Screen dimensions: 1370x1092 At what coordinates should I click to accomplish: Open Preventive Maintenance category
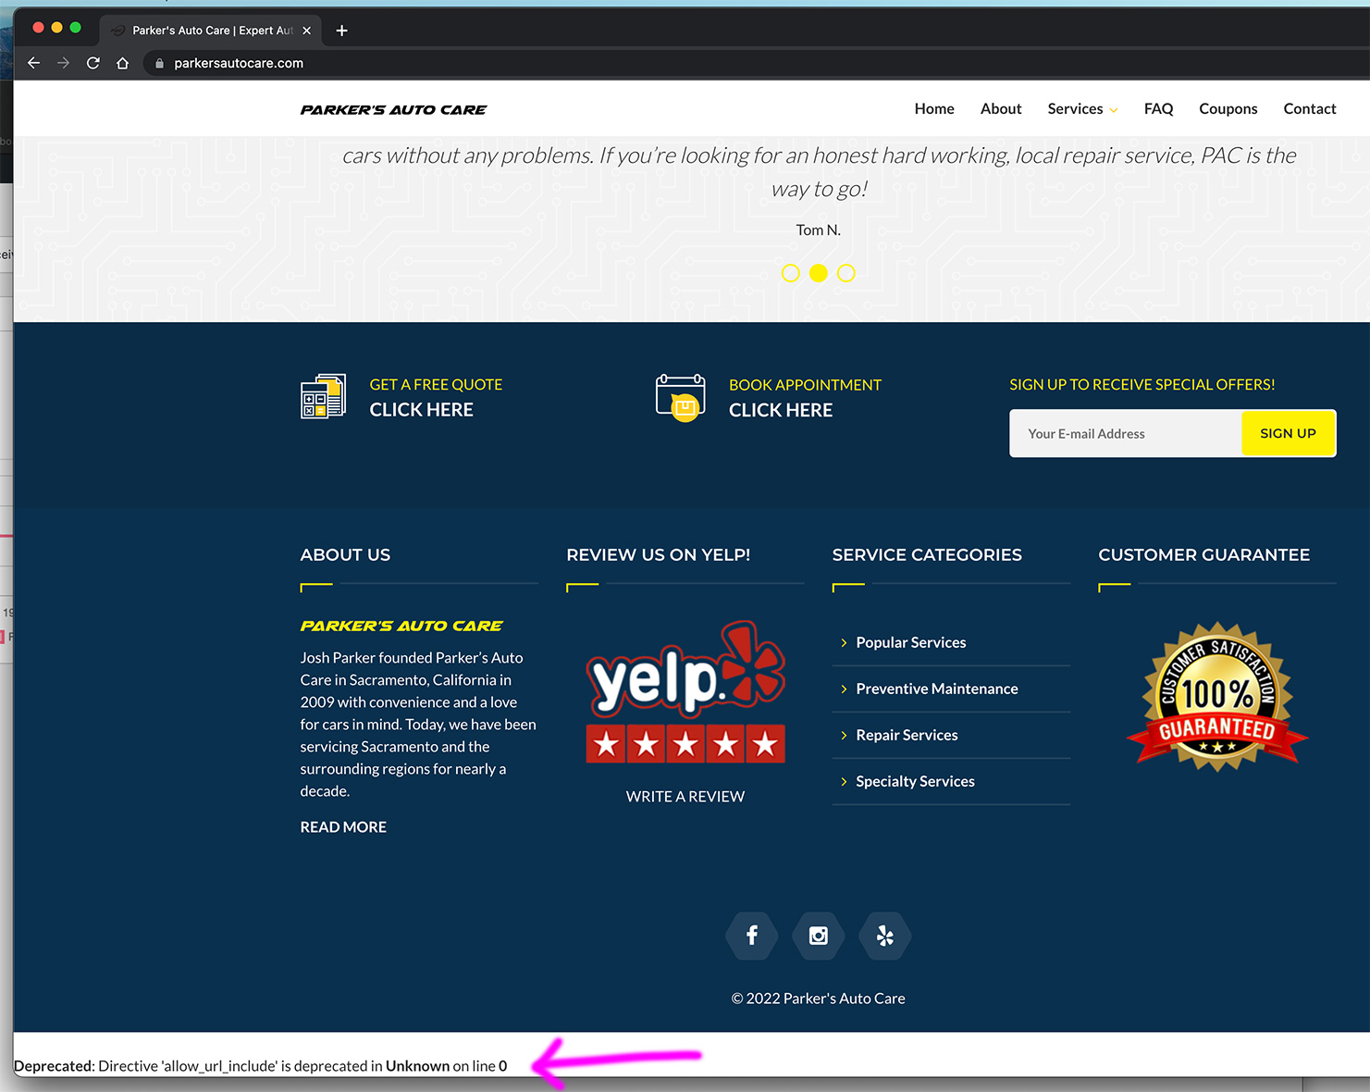coord(936,689)
